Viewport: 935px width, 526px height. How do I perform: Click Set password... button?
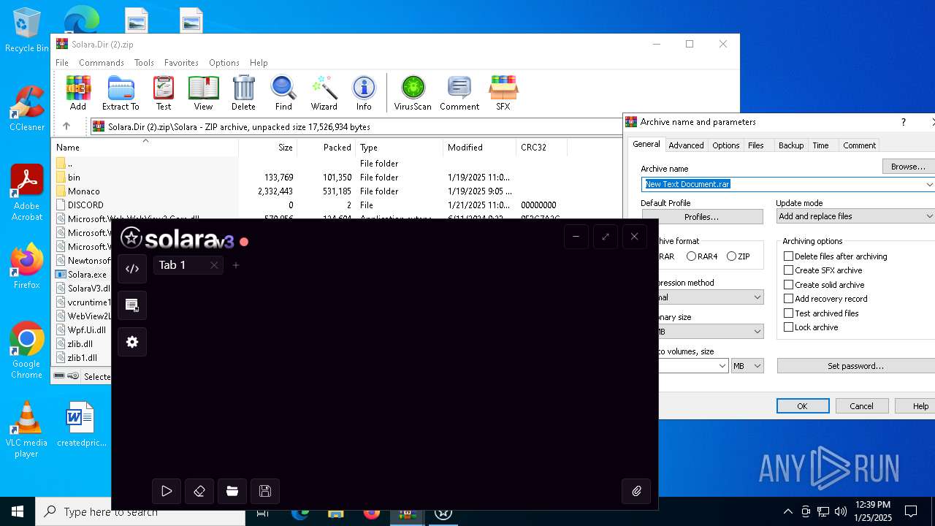[855, 366]
